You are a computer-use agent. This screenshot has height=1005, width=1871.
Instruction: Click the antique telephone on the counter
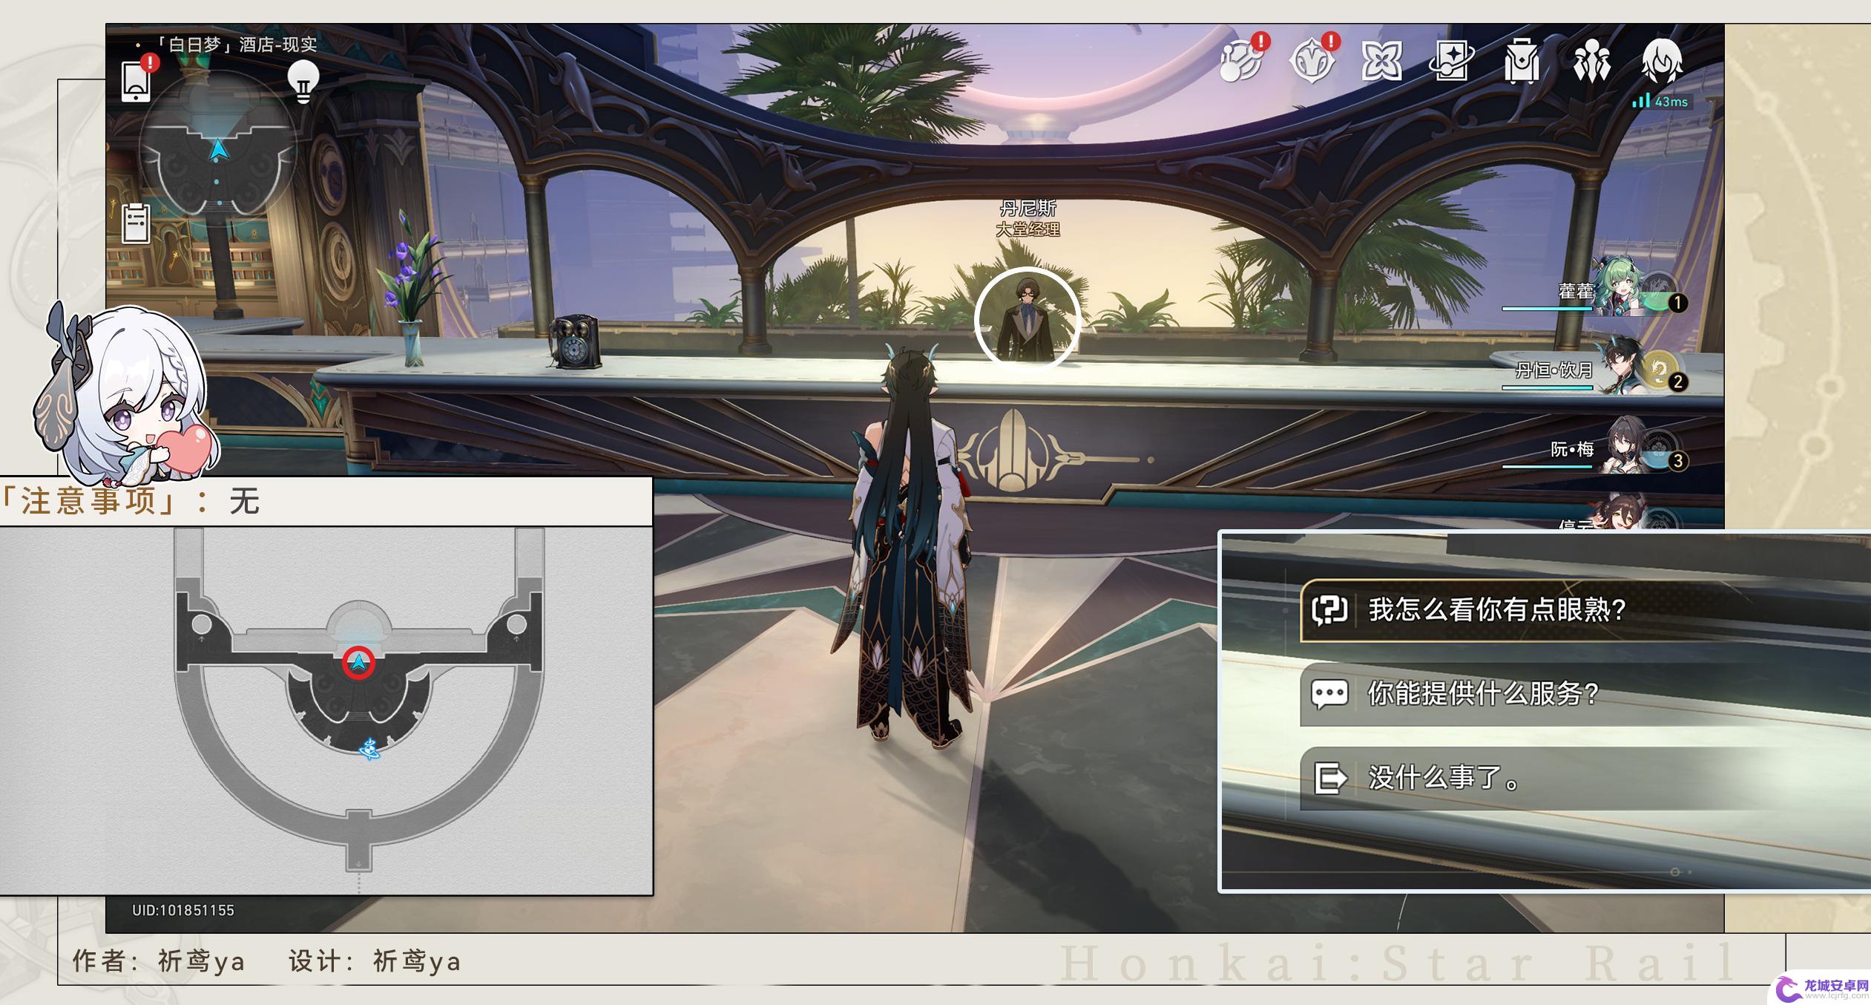tap(575, 341)
